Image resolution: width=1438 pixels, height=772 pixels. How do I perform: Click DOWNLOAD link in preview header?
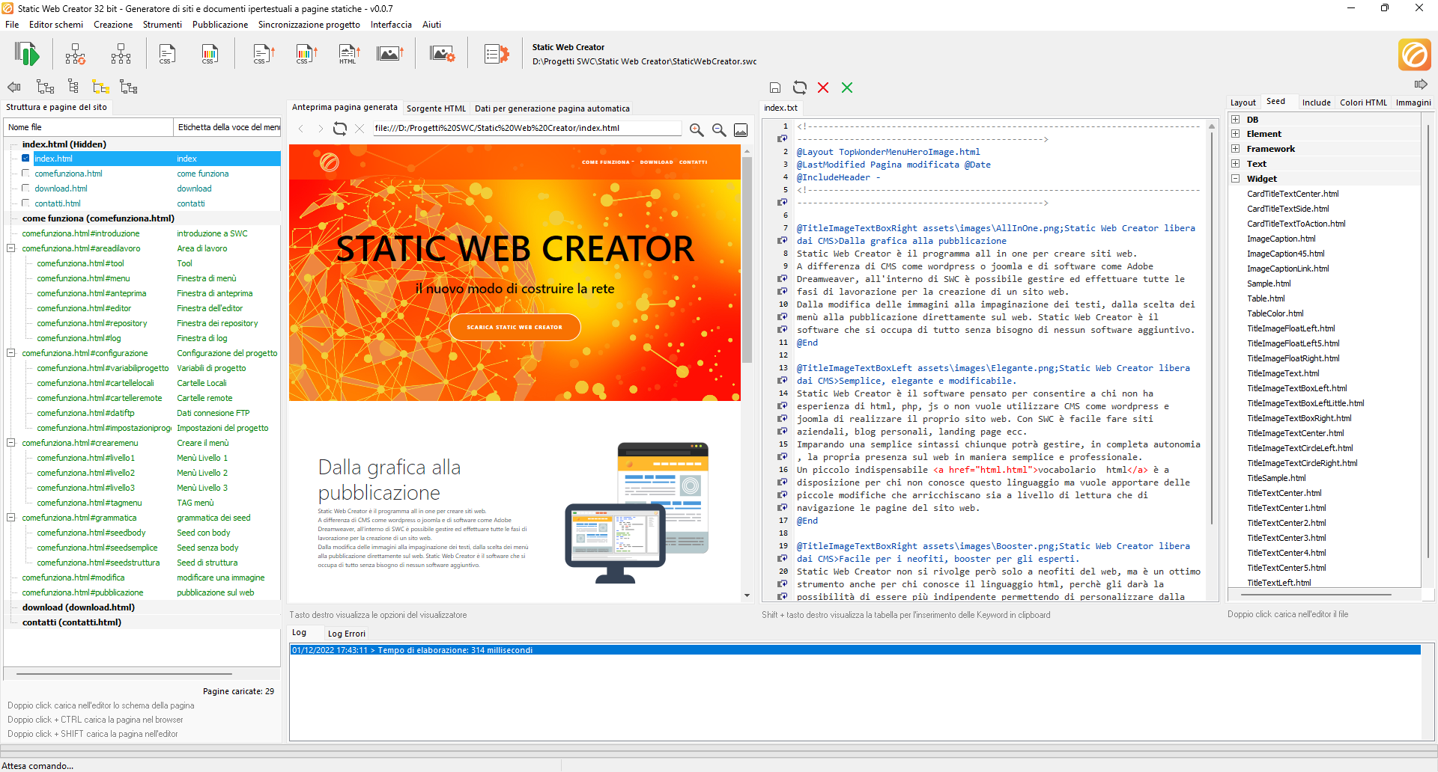click(x=656, y=162)
